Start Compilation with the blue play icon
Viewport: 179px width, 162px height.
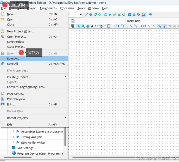(x=110, y=15)
